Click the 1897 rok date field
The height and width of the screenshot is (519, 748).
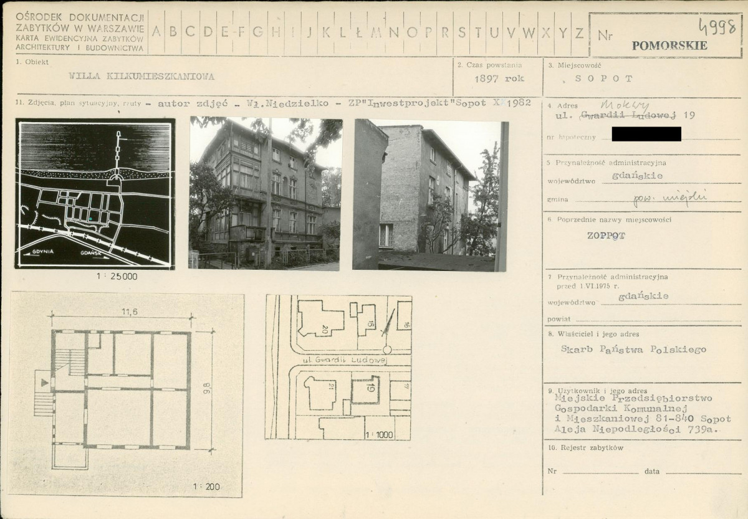(x=499, y=79)
